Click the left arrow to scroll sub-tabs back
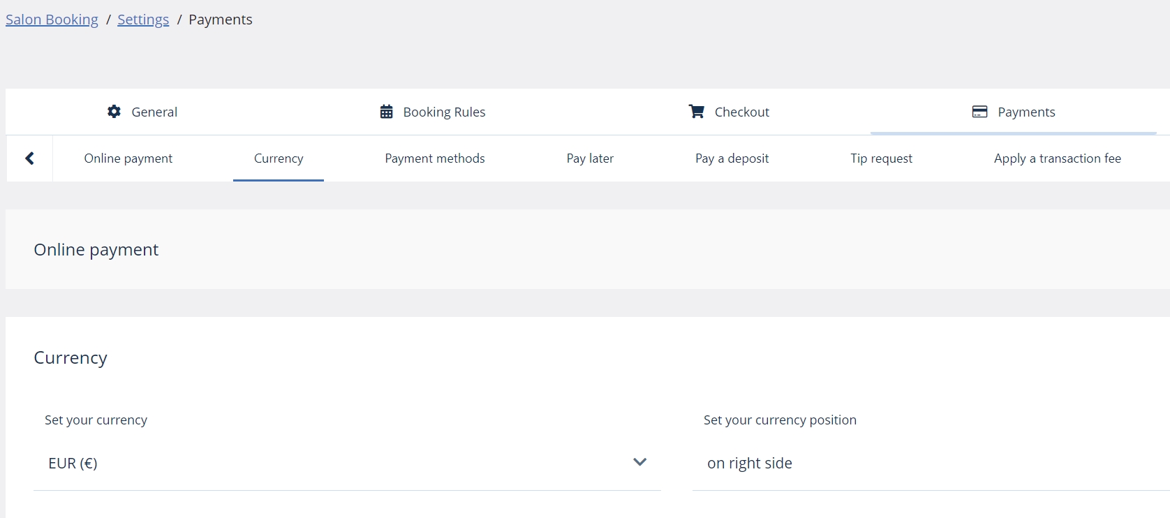 [x=29, y=158]
